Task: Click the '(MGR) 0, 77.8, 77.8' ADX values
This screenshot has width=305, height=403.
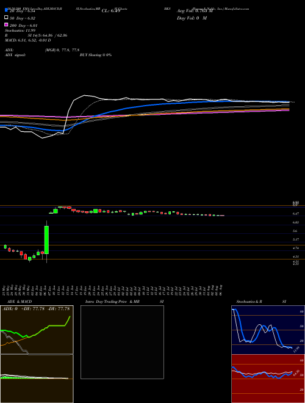Action: point(62,50)
